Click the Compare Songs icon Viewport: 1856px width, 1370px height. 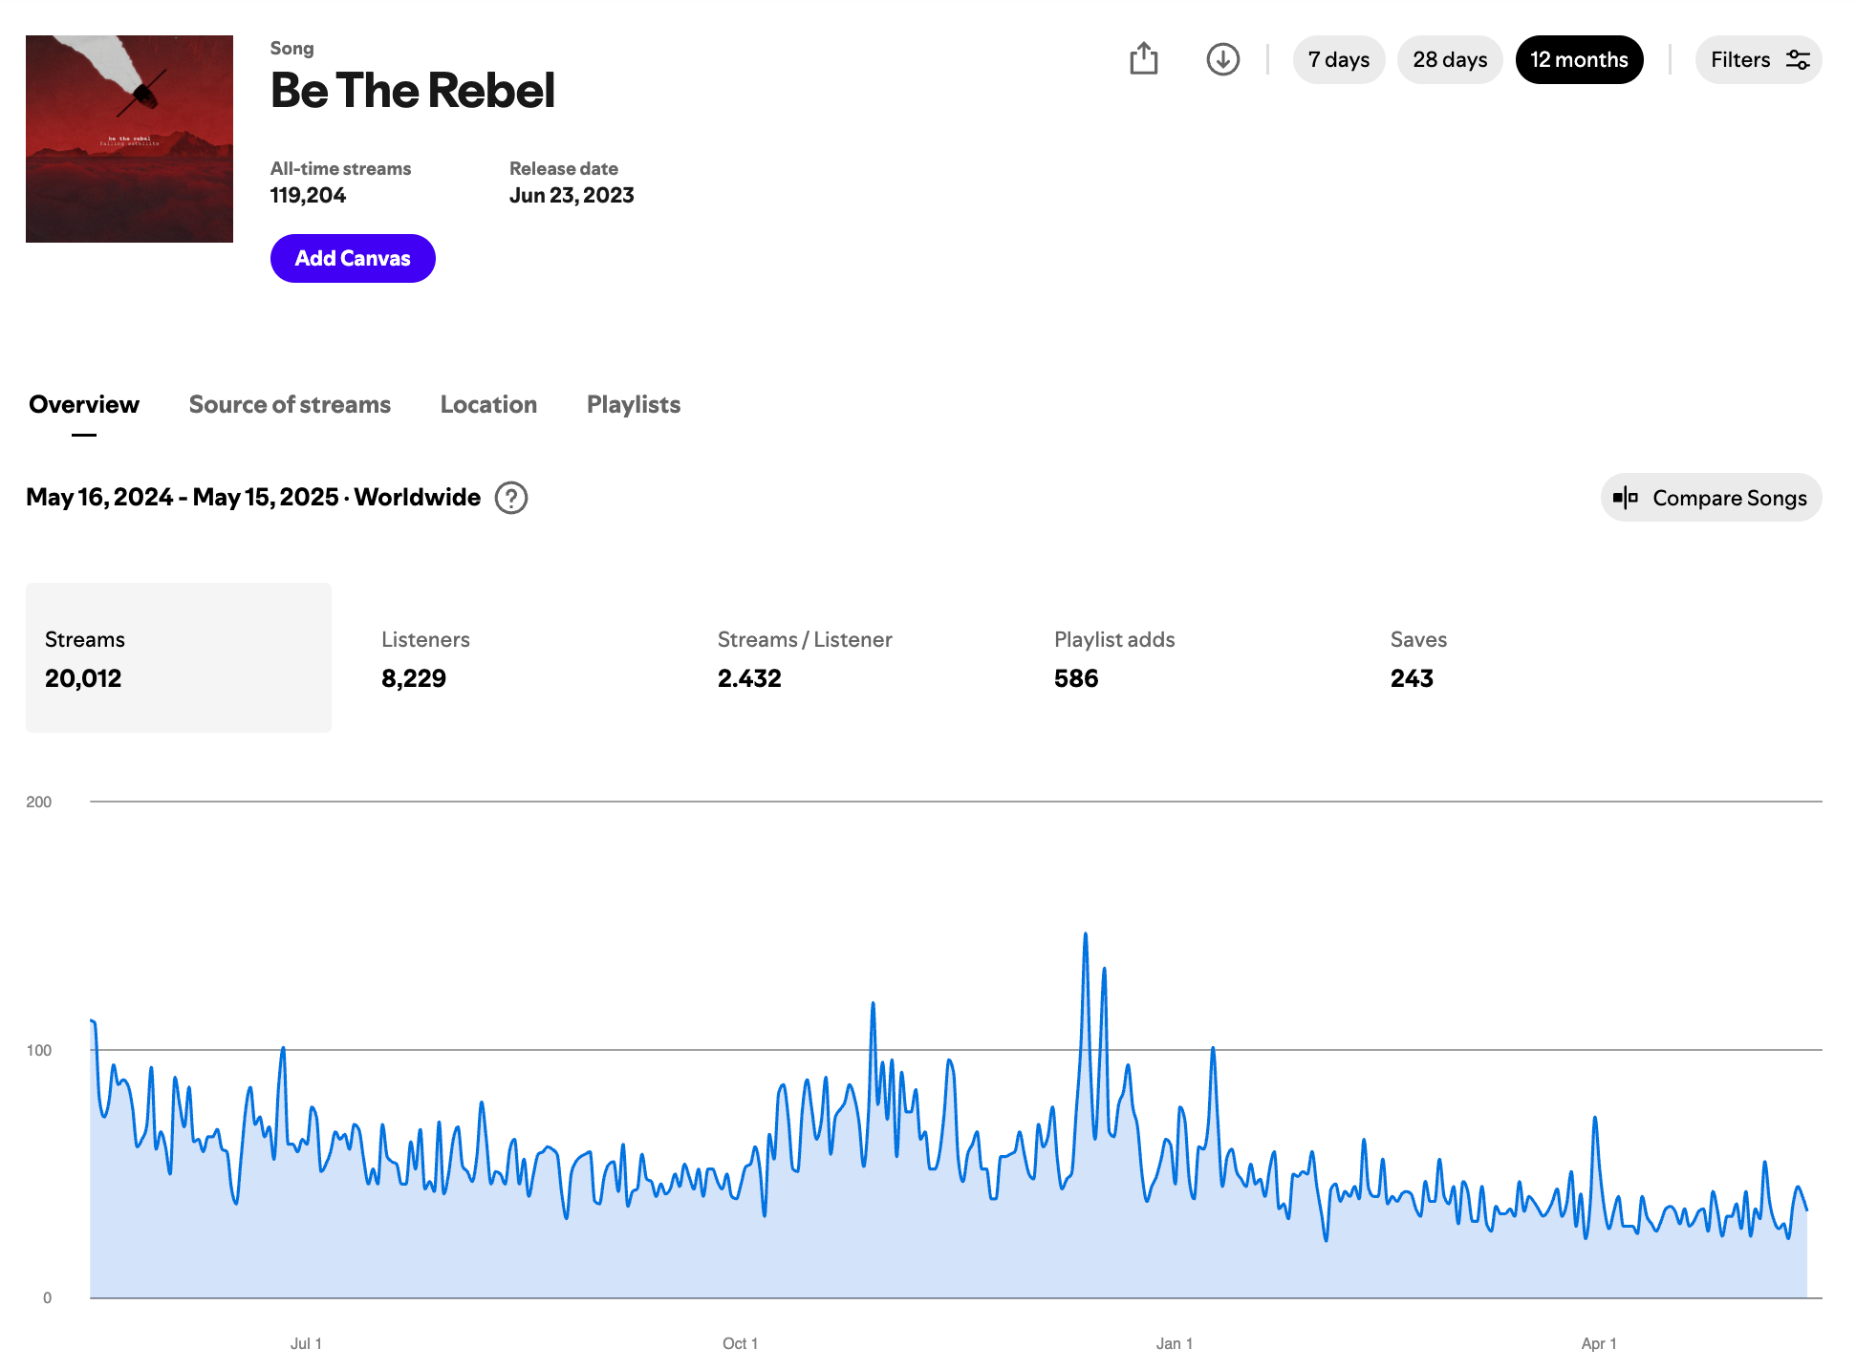[1626, 498]
